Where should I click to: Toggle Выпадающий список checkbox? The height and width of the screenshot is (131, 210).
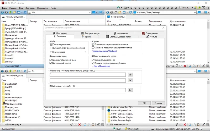pyautogui.click(x=51, y=63)
